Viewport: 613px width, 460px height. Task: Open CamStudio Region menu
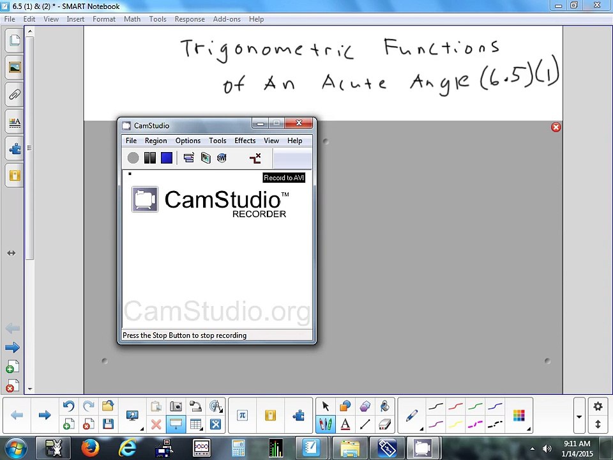[156, 141]
